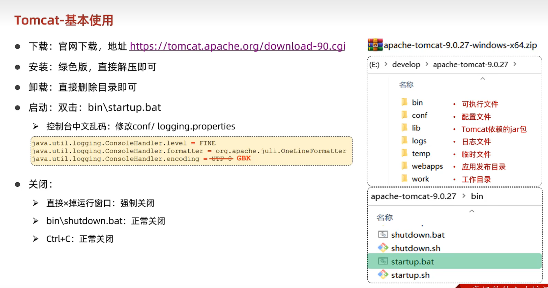Click the webapps folder name
Image resolution: width=548 pixels, height=288 pixels.
point(427,166)
